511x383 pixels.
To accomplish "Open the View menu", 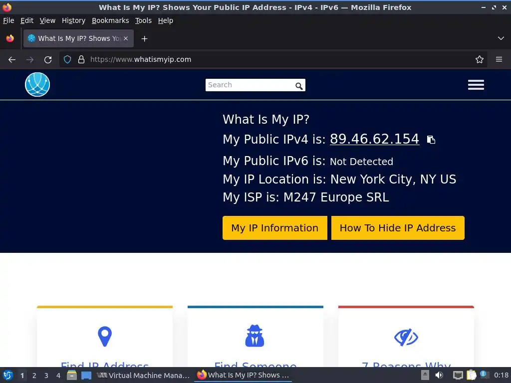I will tap(47, 20).
